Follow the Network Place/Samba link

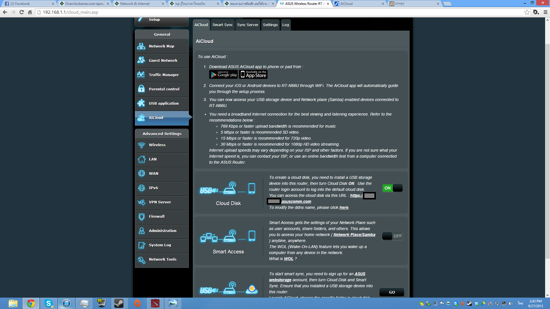coord(354,235)
